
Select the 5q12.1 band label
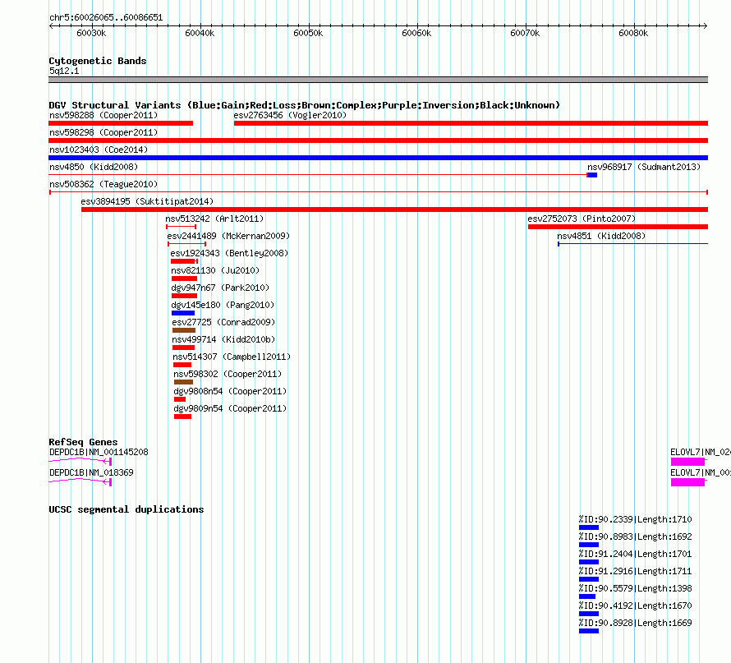64,71
